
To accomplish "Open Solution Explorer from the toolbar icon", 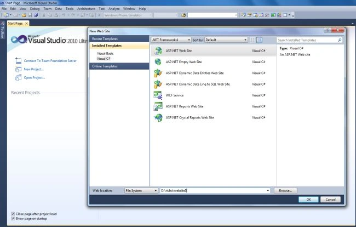I will click(243, 15).
